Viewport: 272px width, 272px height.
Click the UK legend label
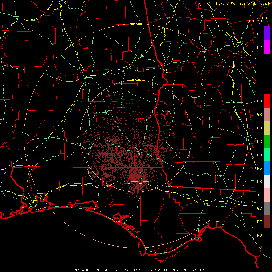coord(259,47)
